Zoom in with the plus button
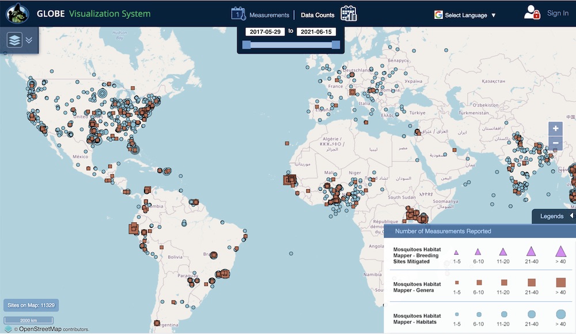This screenshot has width=576, height=334. [x=555, y=129]
